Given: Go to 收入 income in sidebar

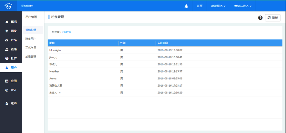Looking at the screenshot, I should click(x=11, y=90).
